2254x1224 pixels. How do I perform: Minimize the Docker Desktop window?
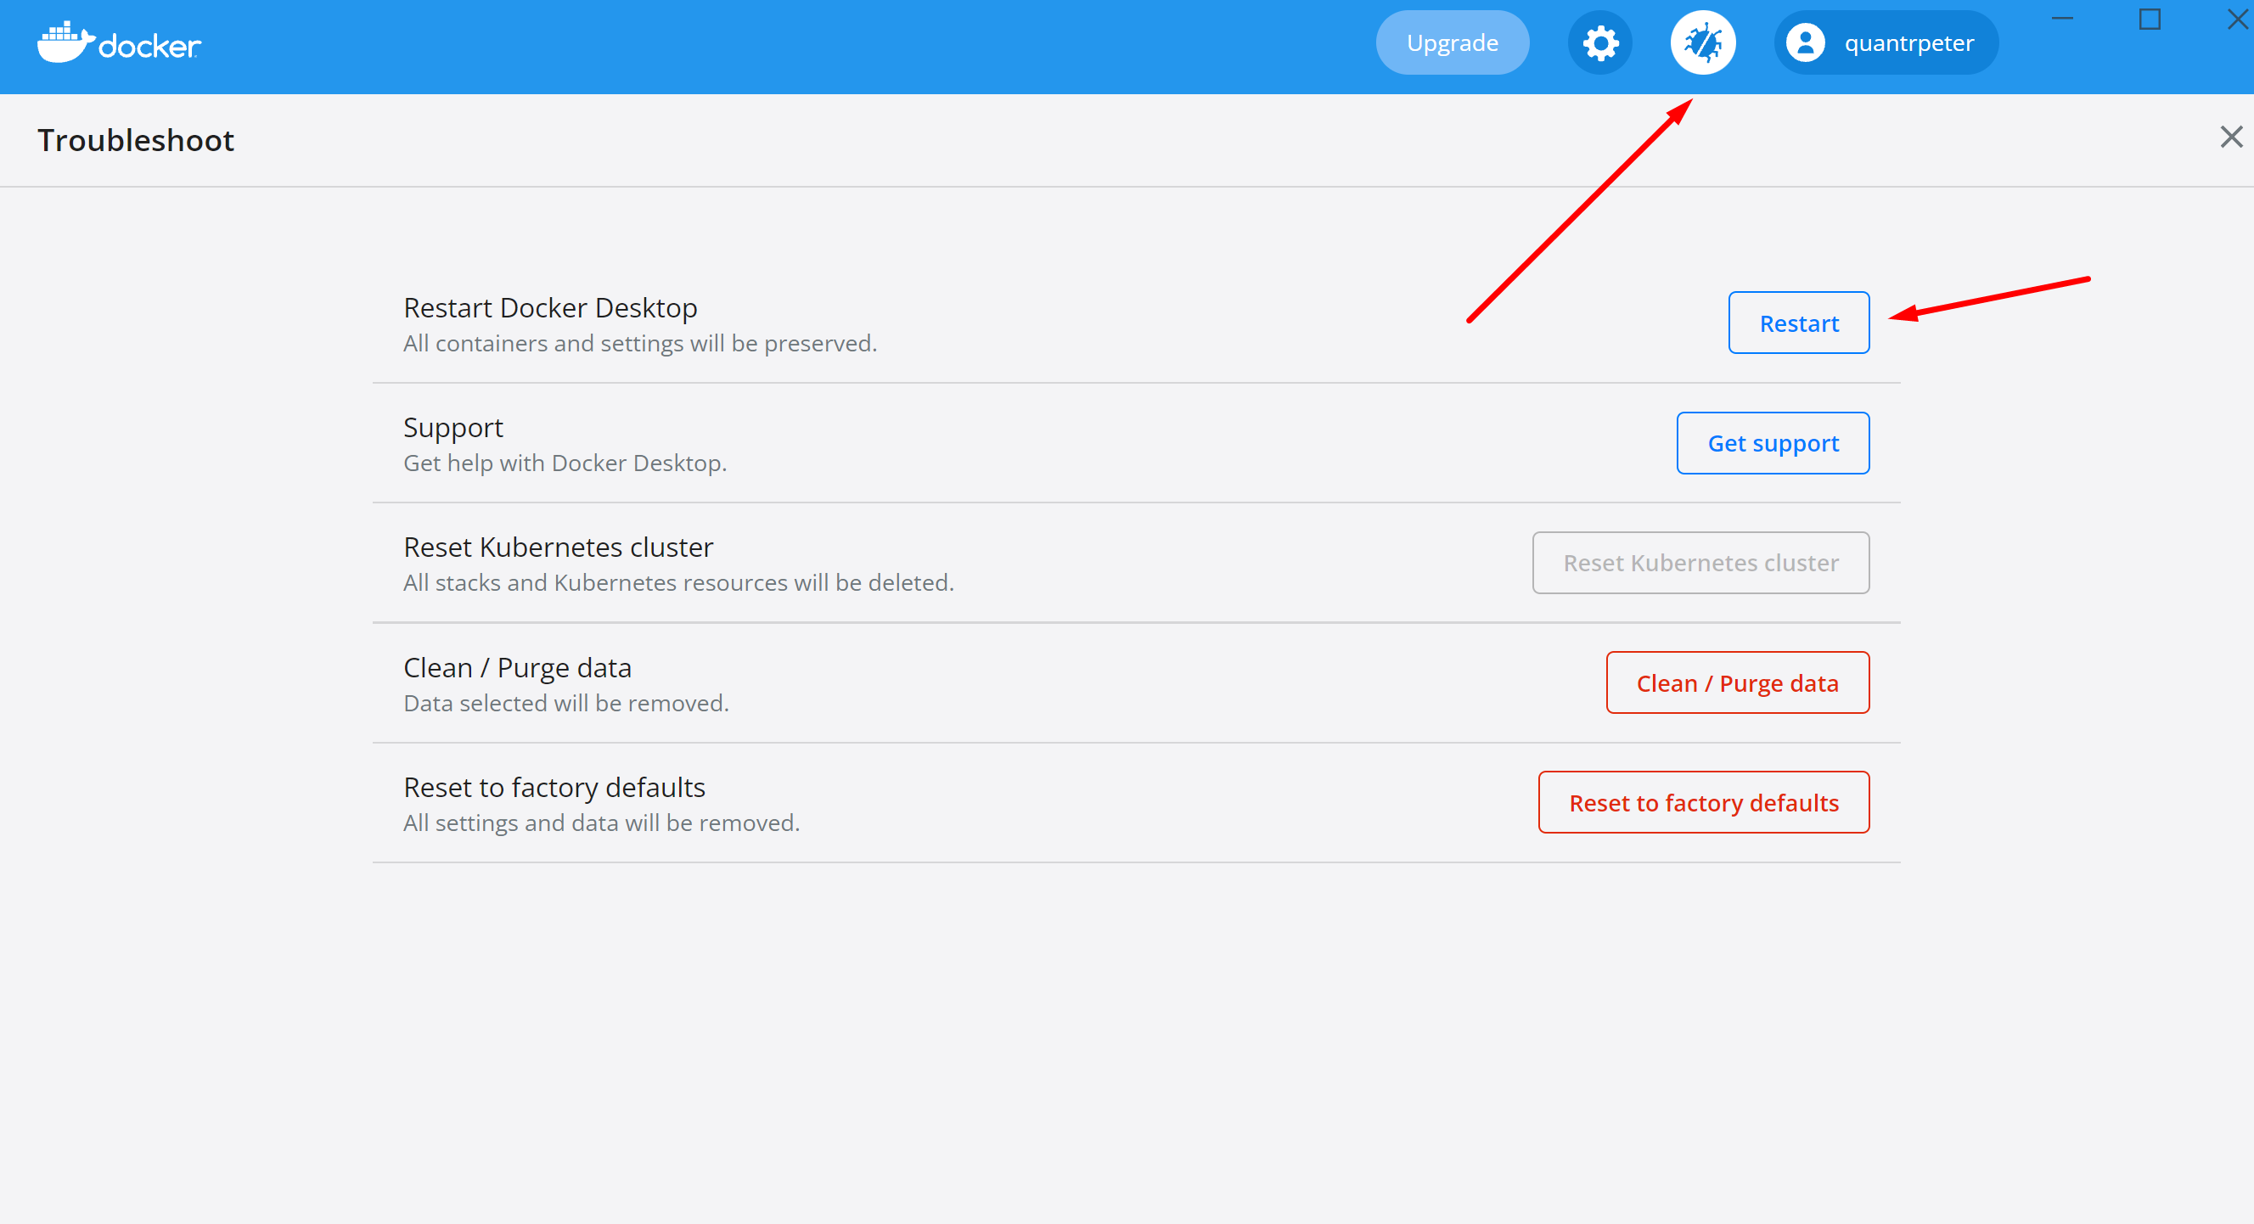coord(2062,19)
